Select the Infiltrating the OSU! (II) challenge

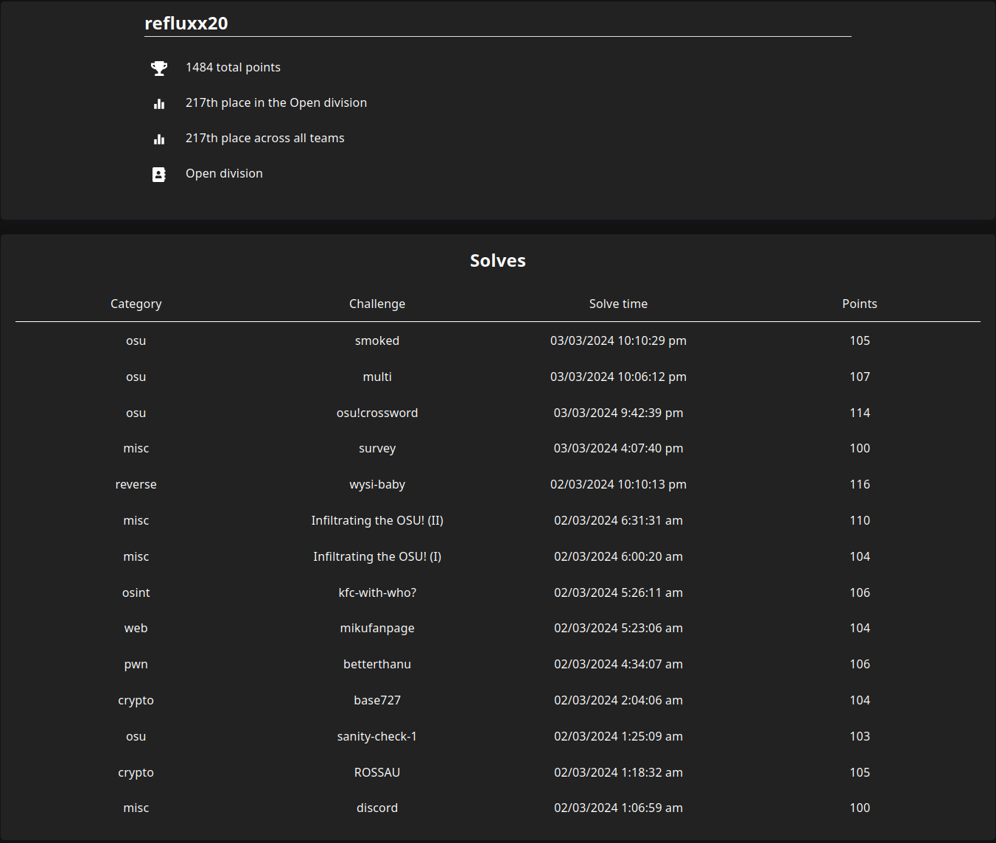[377, 520]
